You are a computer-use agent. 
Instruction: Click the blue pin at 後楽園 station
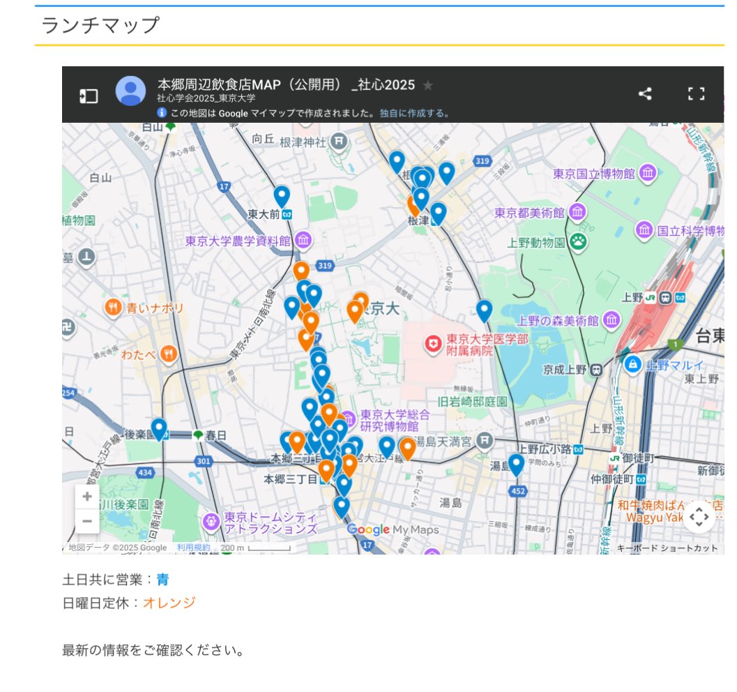[x=159, y=429]
